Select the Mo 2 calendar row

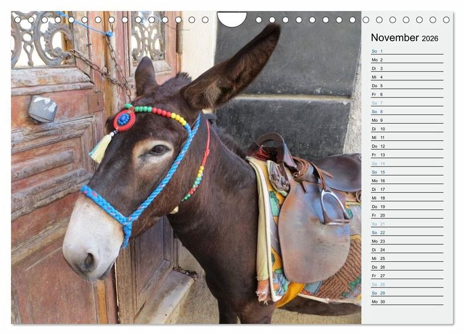[407, 60]
